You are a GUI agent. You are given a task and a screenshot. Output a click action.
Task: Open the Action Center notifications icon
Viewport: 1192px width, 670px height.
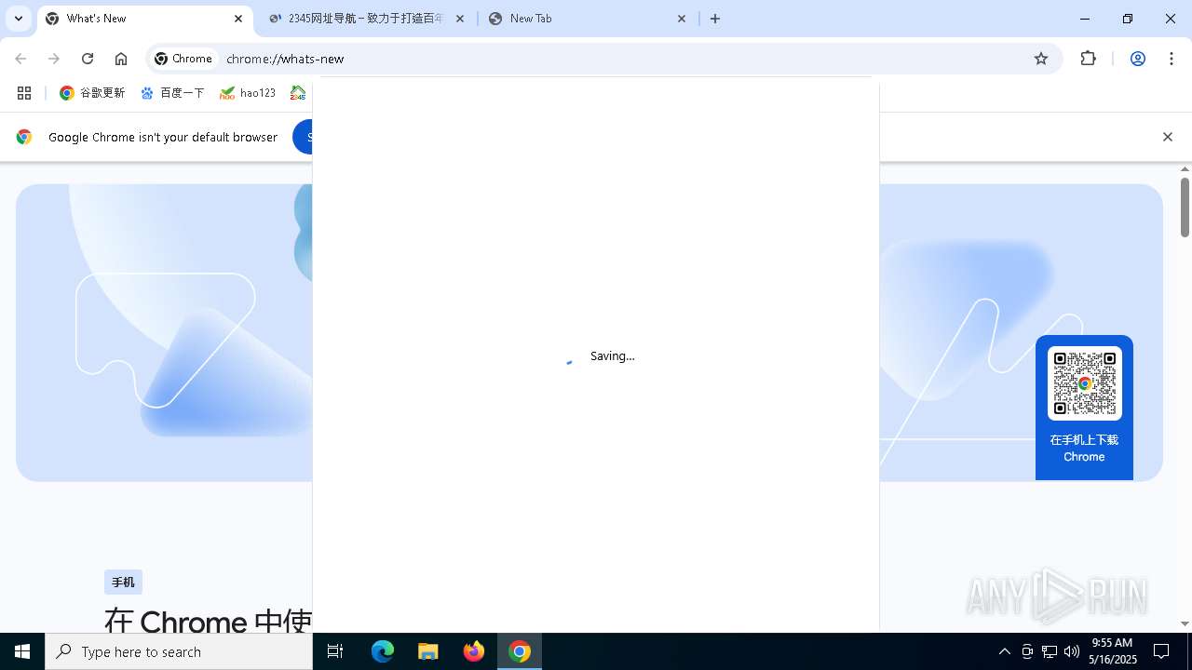click(x=1161, y=651)
